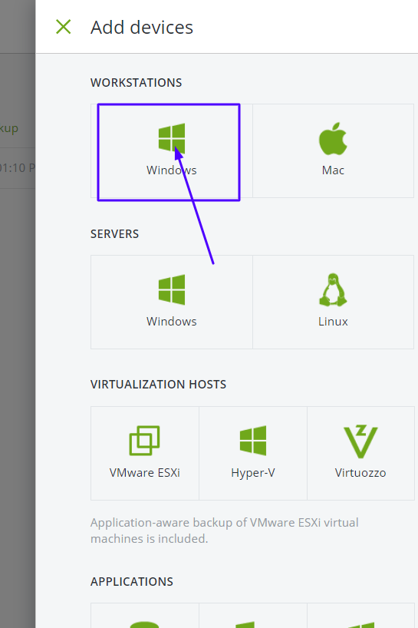Image resolution: width=418 pixels, height=628 pixels.
Task: Select the Hyper-V Windows logo icon
Action: point(253,441)
